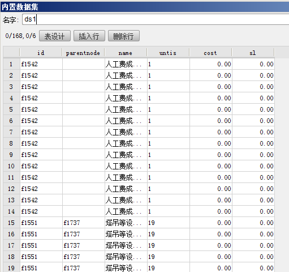
Task: Click the name cell in row 18
Action: (126, 257)
